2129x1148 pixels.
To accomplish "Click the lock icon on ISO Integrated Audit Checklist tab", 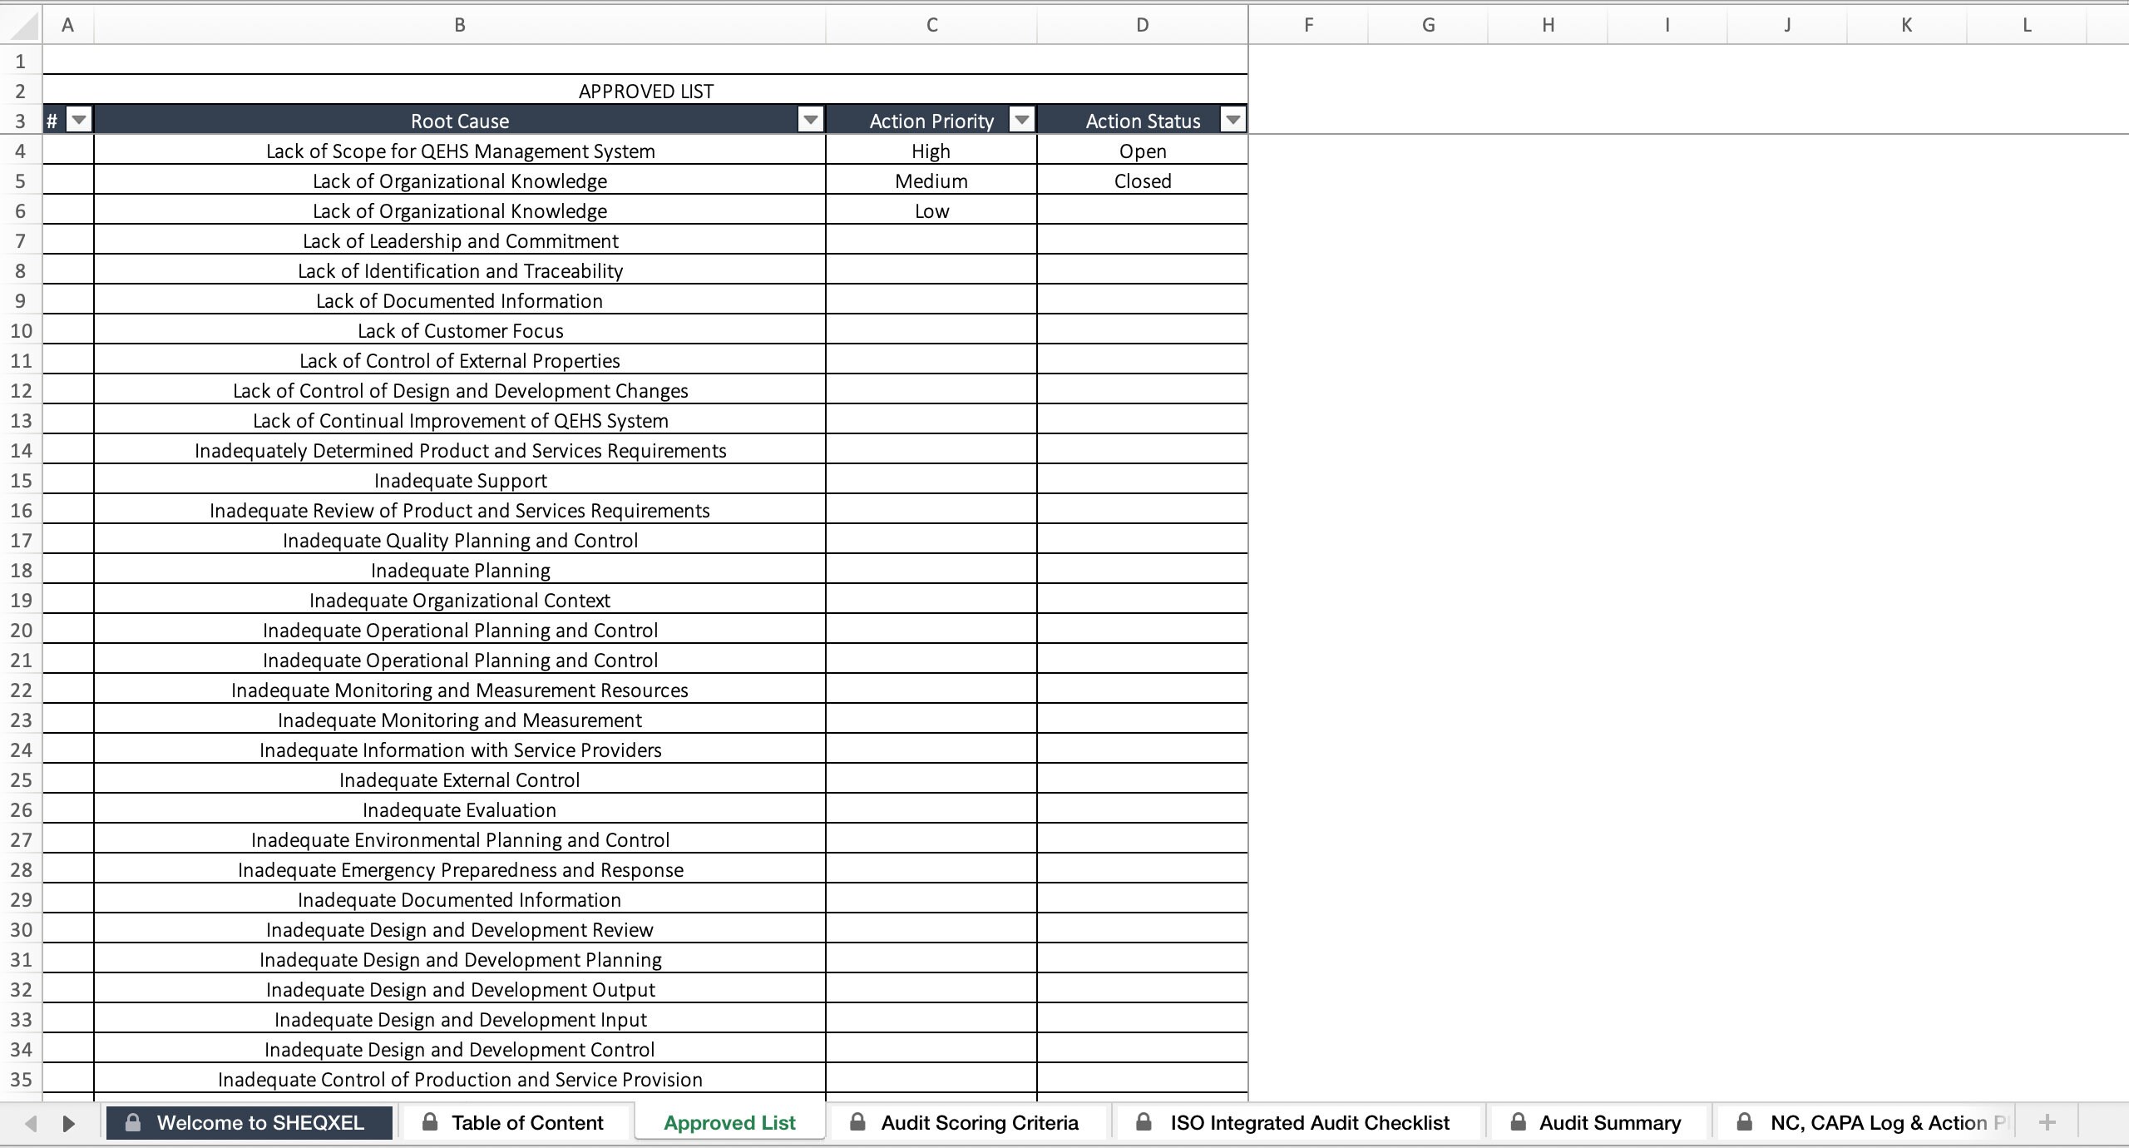I will click(x=1143, y=1122).
